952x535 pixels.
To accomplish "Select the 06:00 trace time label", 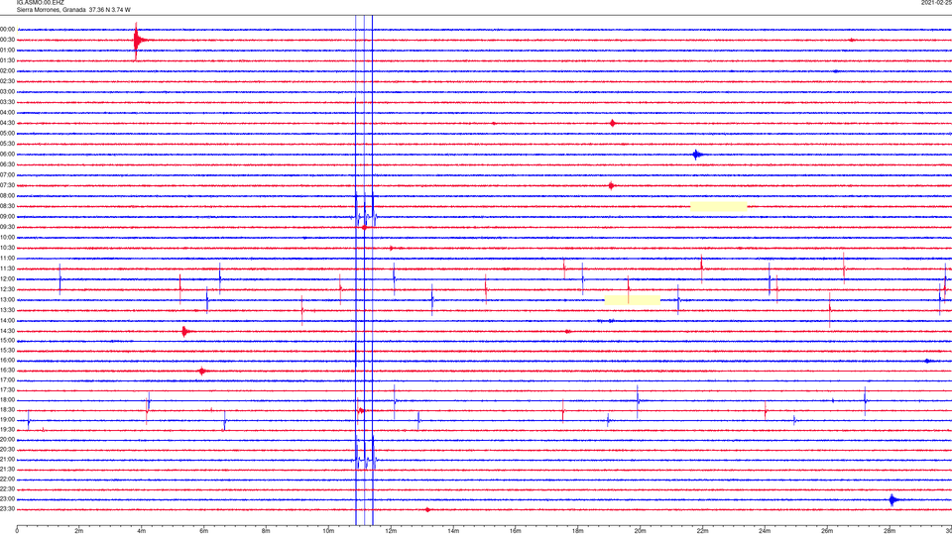I will coord(8,155).
